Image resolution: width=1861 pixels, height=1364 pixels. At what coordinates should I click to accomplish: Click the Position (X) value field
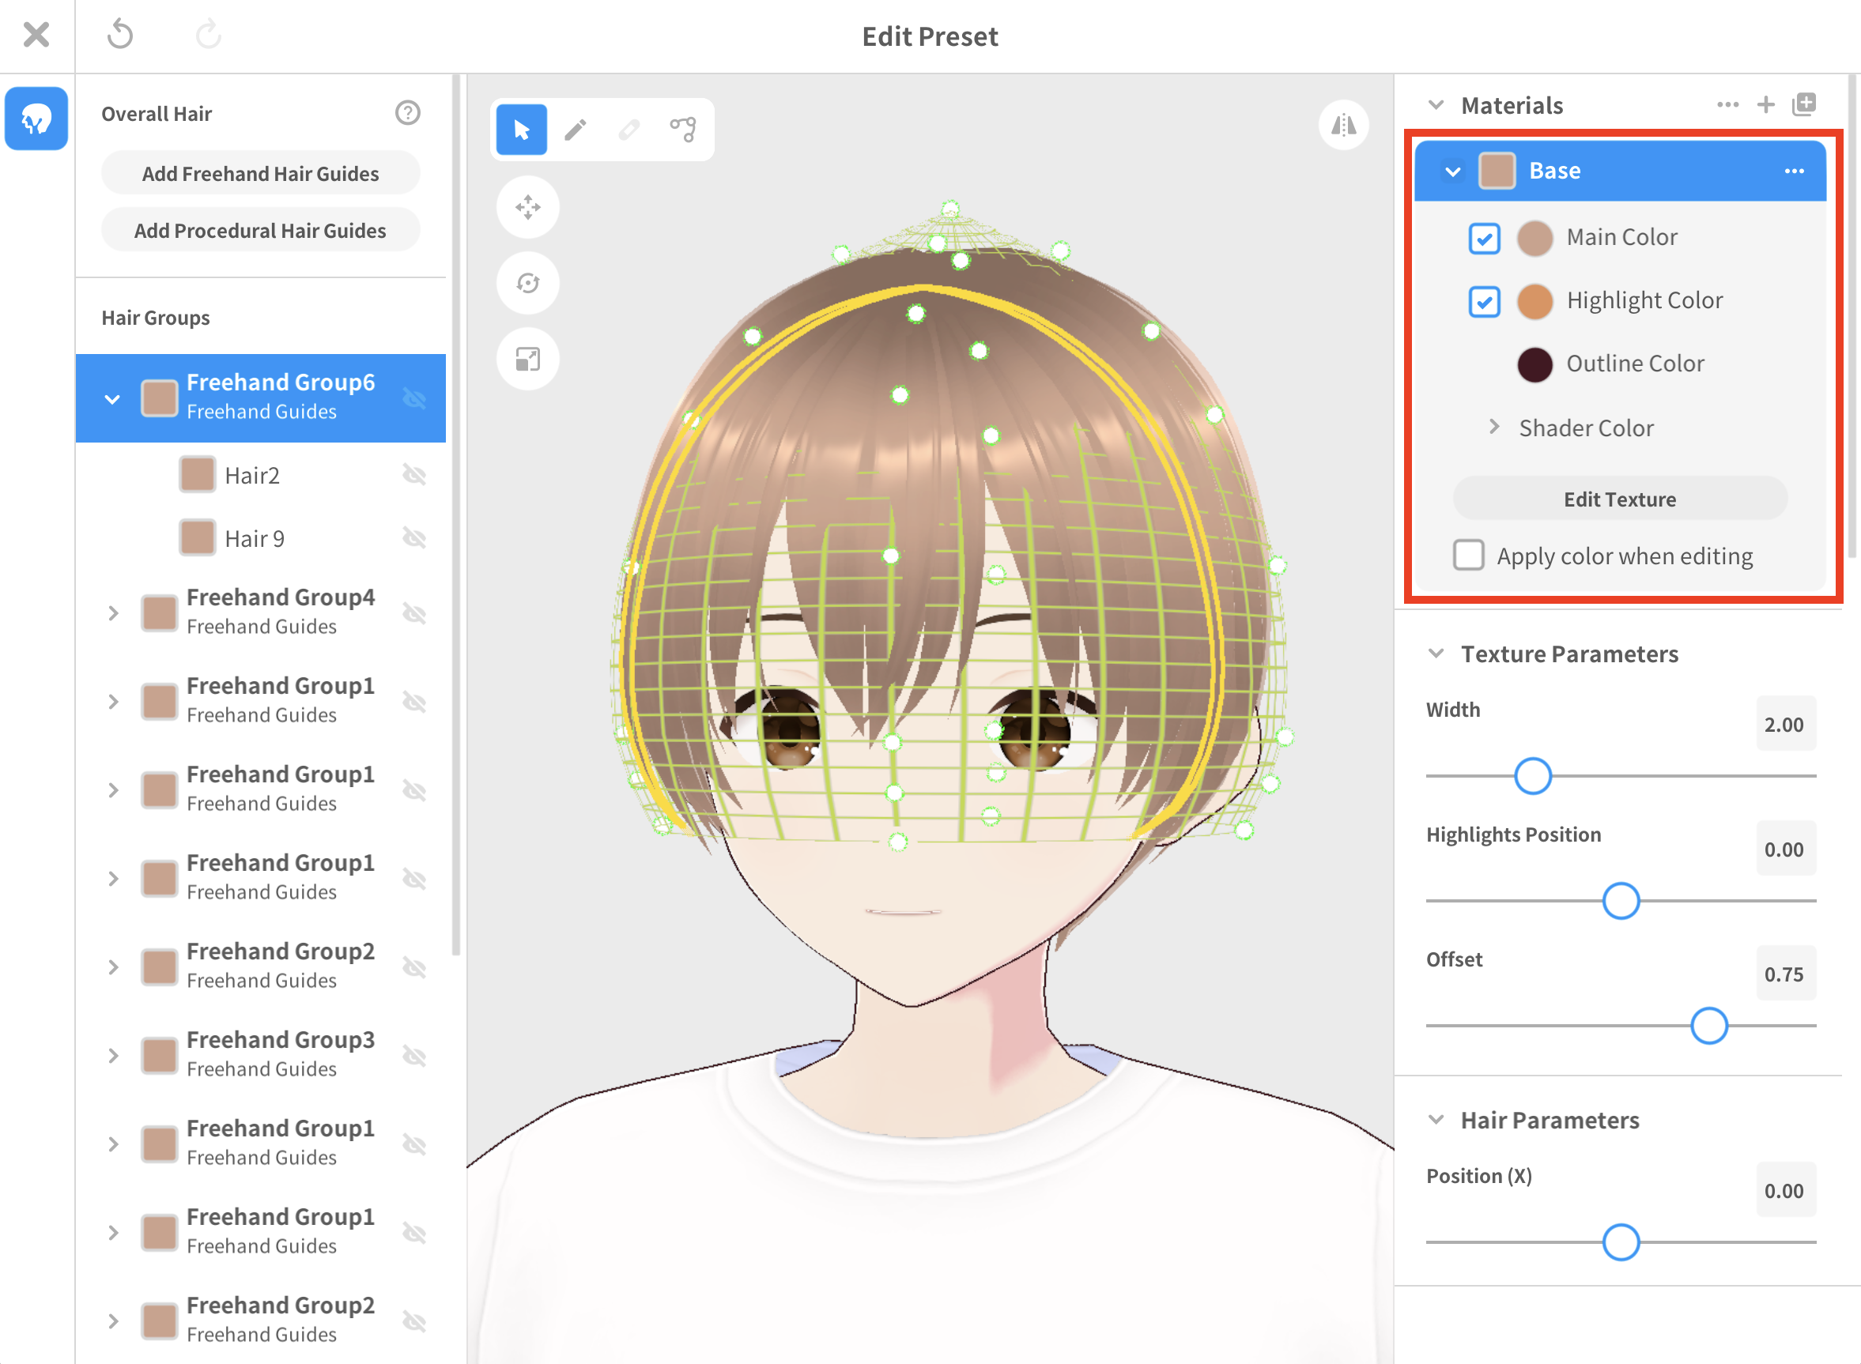pyautogui.click(x=1785, y=1190)
